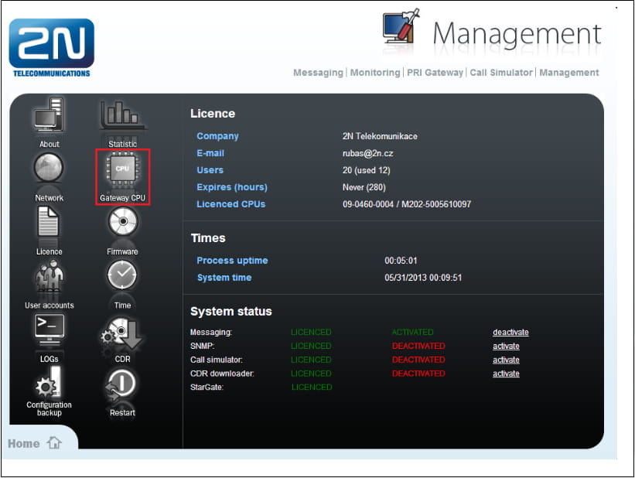Open the Call Simulator section

(501, 73)
